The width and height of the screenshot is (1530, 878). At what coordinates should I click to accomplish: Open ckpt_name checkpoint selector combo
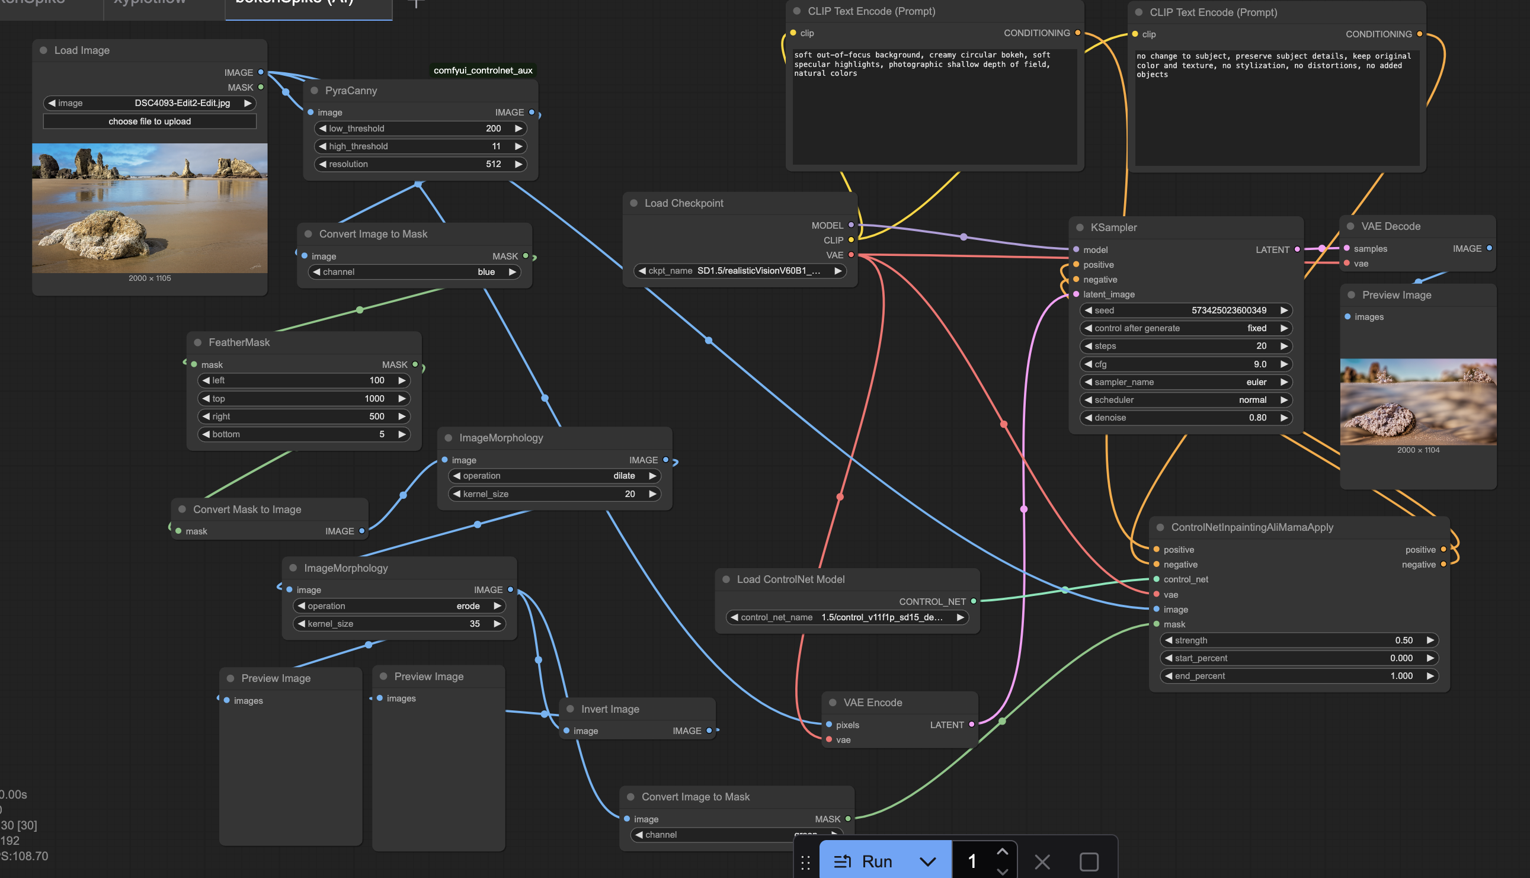point(740,271)
